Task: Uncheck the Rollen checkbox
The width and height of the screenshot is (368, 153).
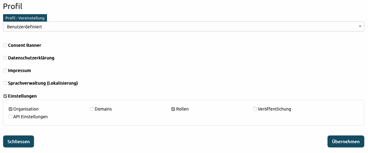Action: pyautogui.click(x=173, y=109)
